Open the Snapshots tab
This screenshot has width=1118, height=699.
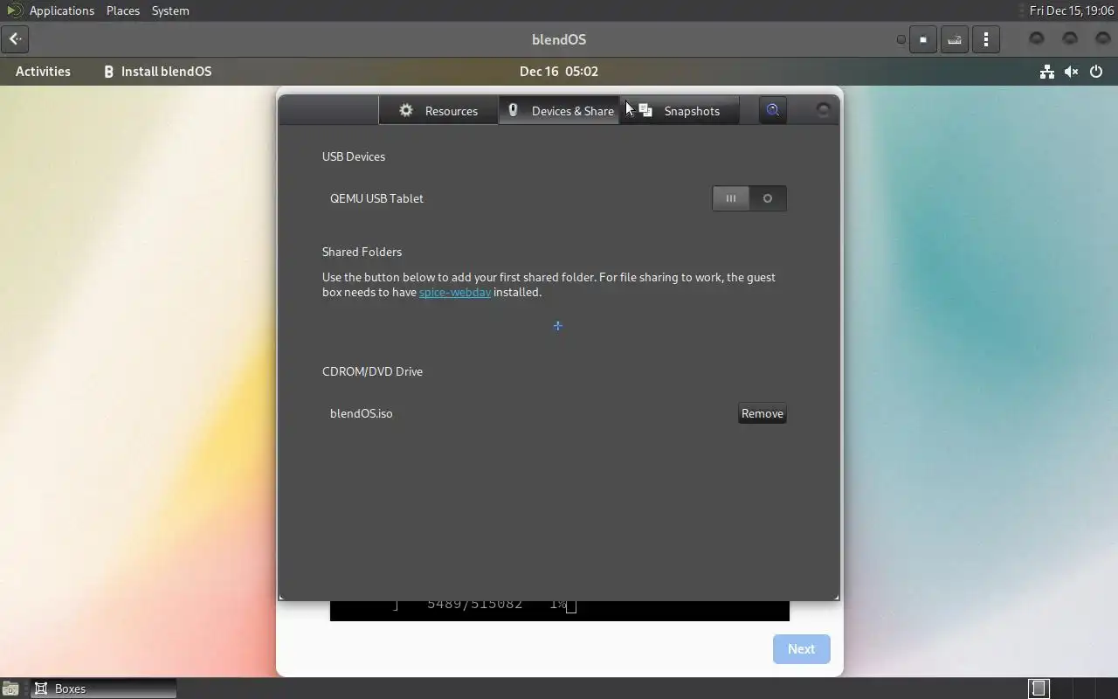pyautogui.click(x=680, y=110)
